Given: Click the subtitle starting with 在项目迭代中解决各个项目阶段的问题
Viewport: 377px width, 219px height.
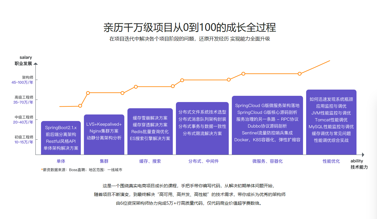Looking at the screenshot, I should point(190,39).
